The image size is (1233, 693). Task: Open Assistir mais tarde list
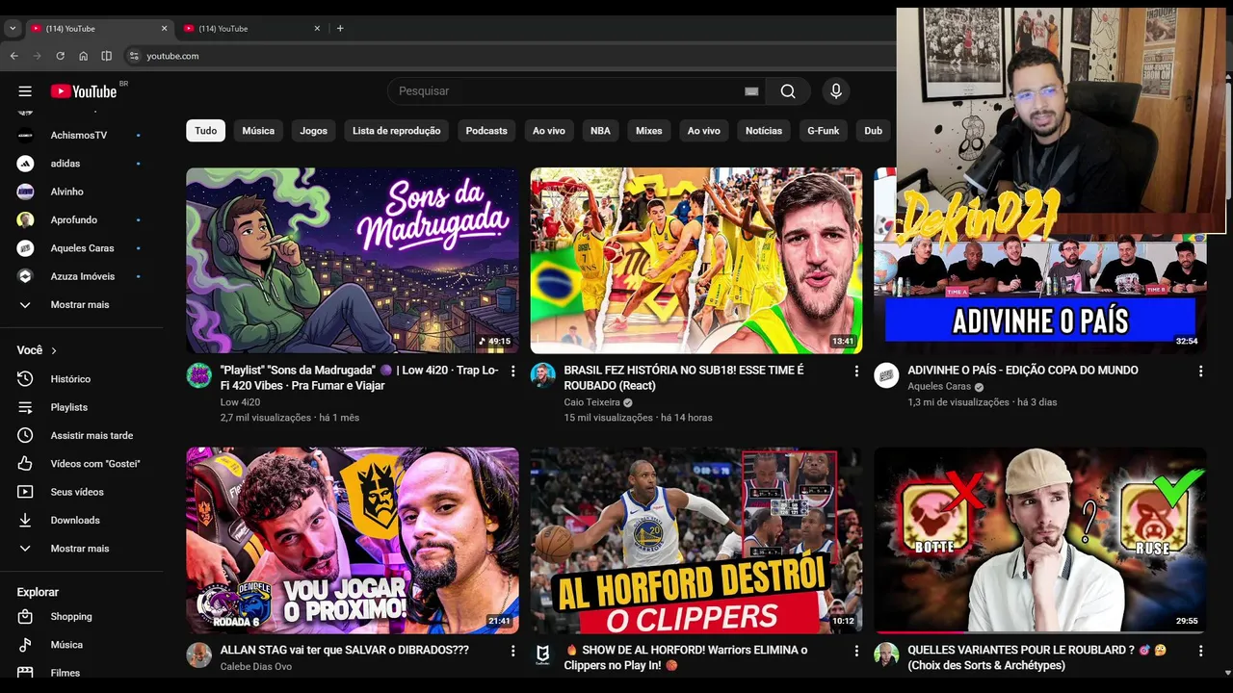(92, 435)
